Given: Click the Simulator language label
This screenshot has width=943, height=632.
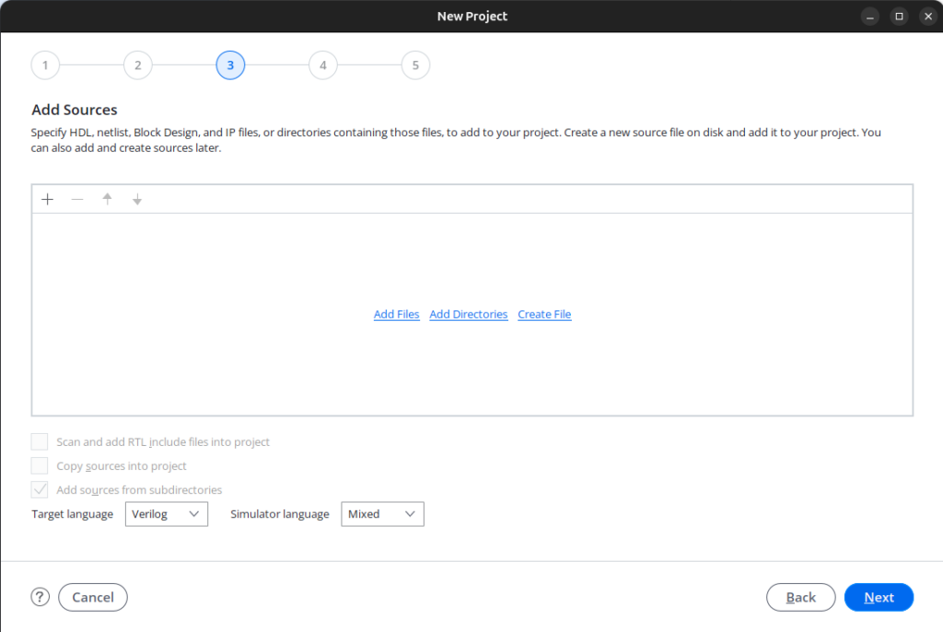Looking at the screenshot, I should coord(280,514).
